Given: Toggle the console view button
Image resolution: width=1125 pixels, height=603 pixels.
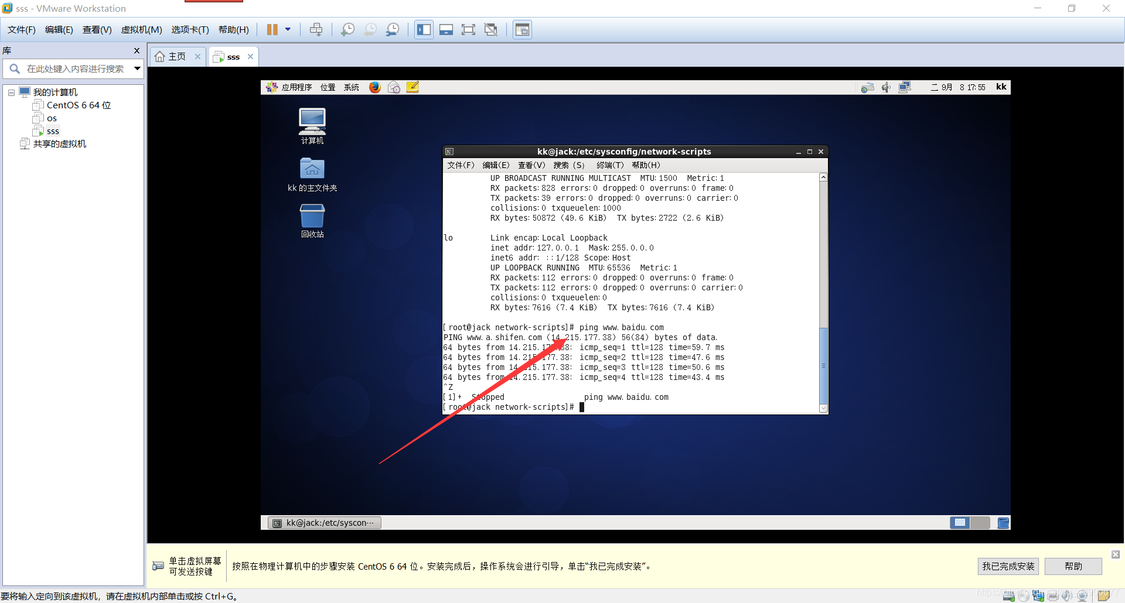Looking at the screenshot, I should (522, 30).
